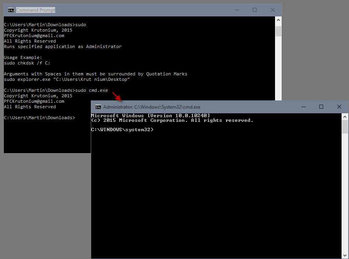349x259 pixels.
Task: Click the 'Command Prompt' title text
Action: [x=36, y=10]
